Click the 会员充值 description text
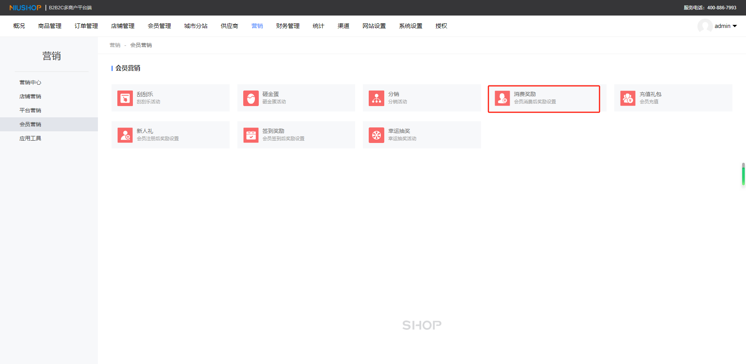Image resolution: width=746 pixels, height=364 pixels. [649, 102]
